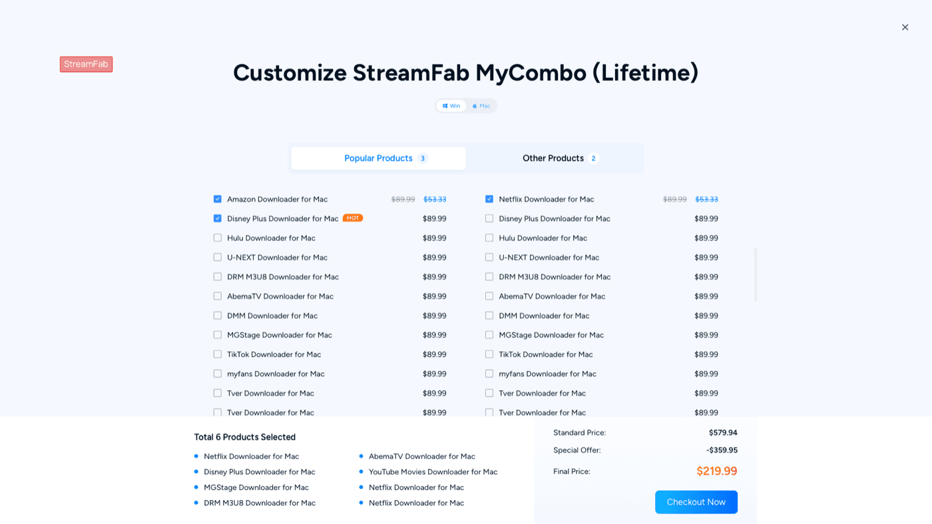This screenshot has width=932, height=524.
Task: Click the Final Price label
Action: [572, 471]
